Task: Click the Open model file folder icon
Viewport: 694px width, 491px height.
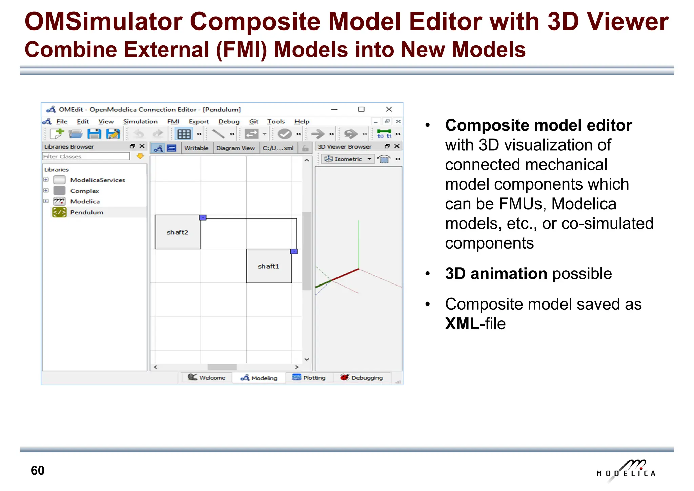Action: 76,134
